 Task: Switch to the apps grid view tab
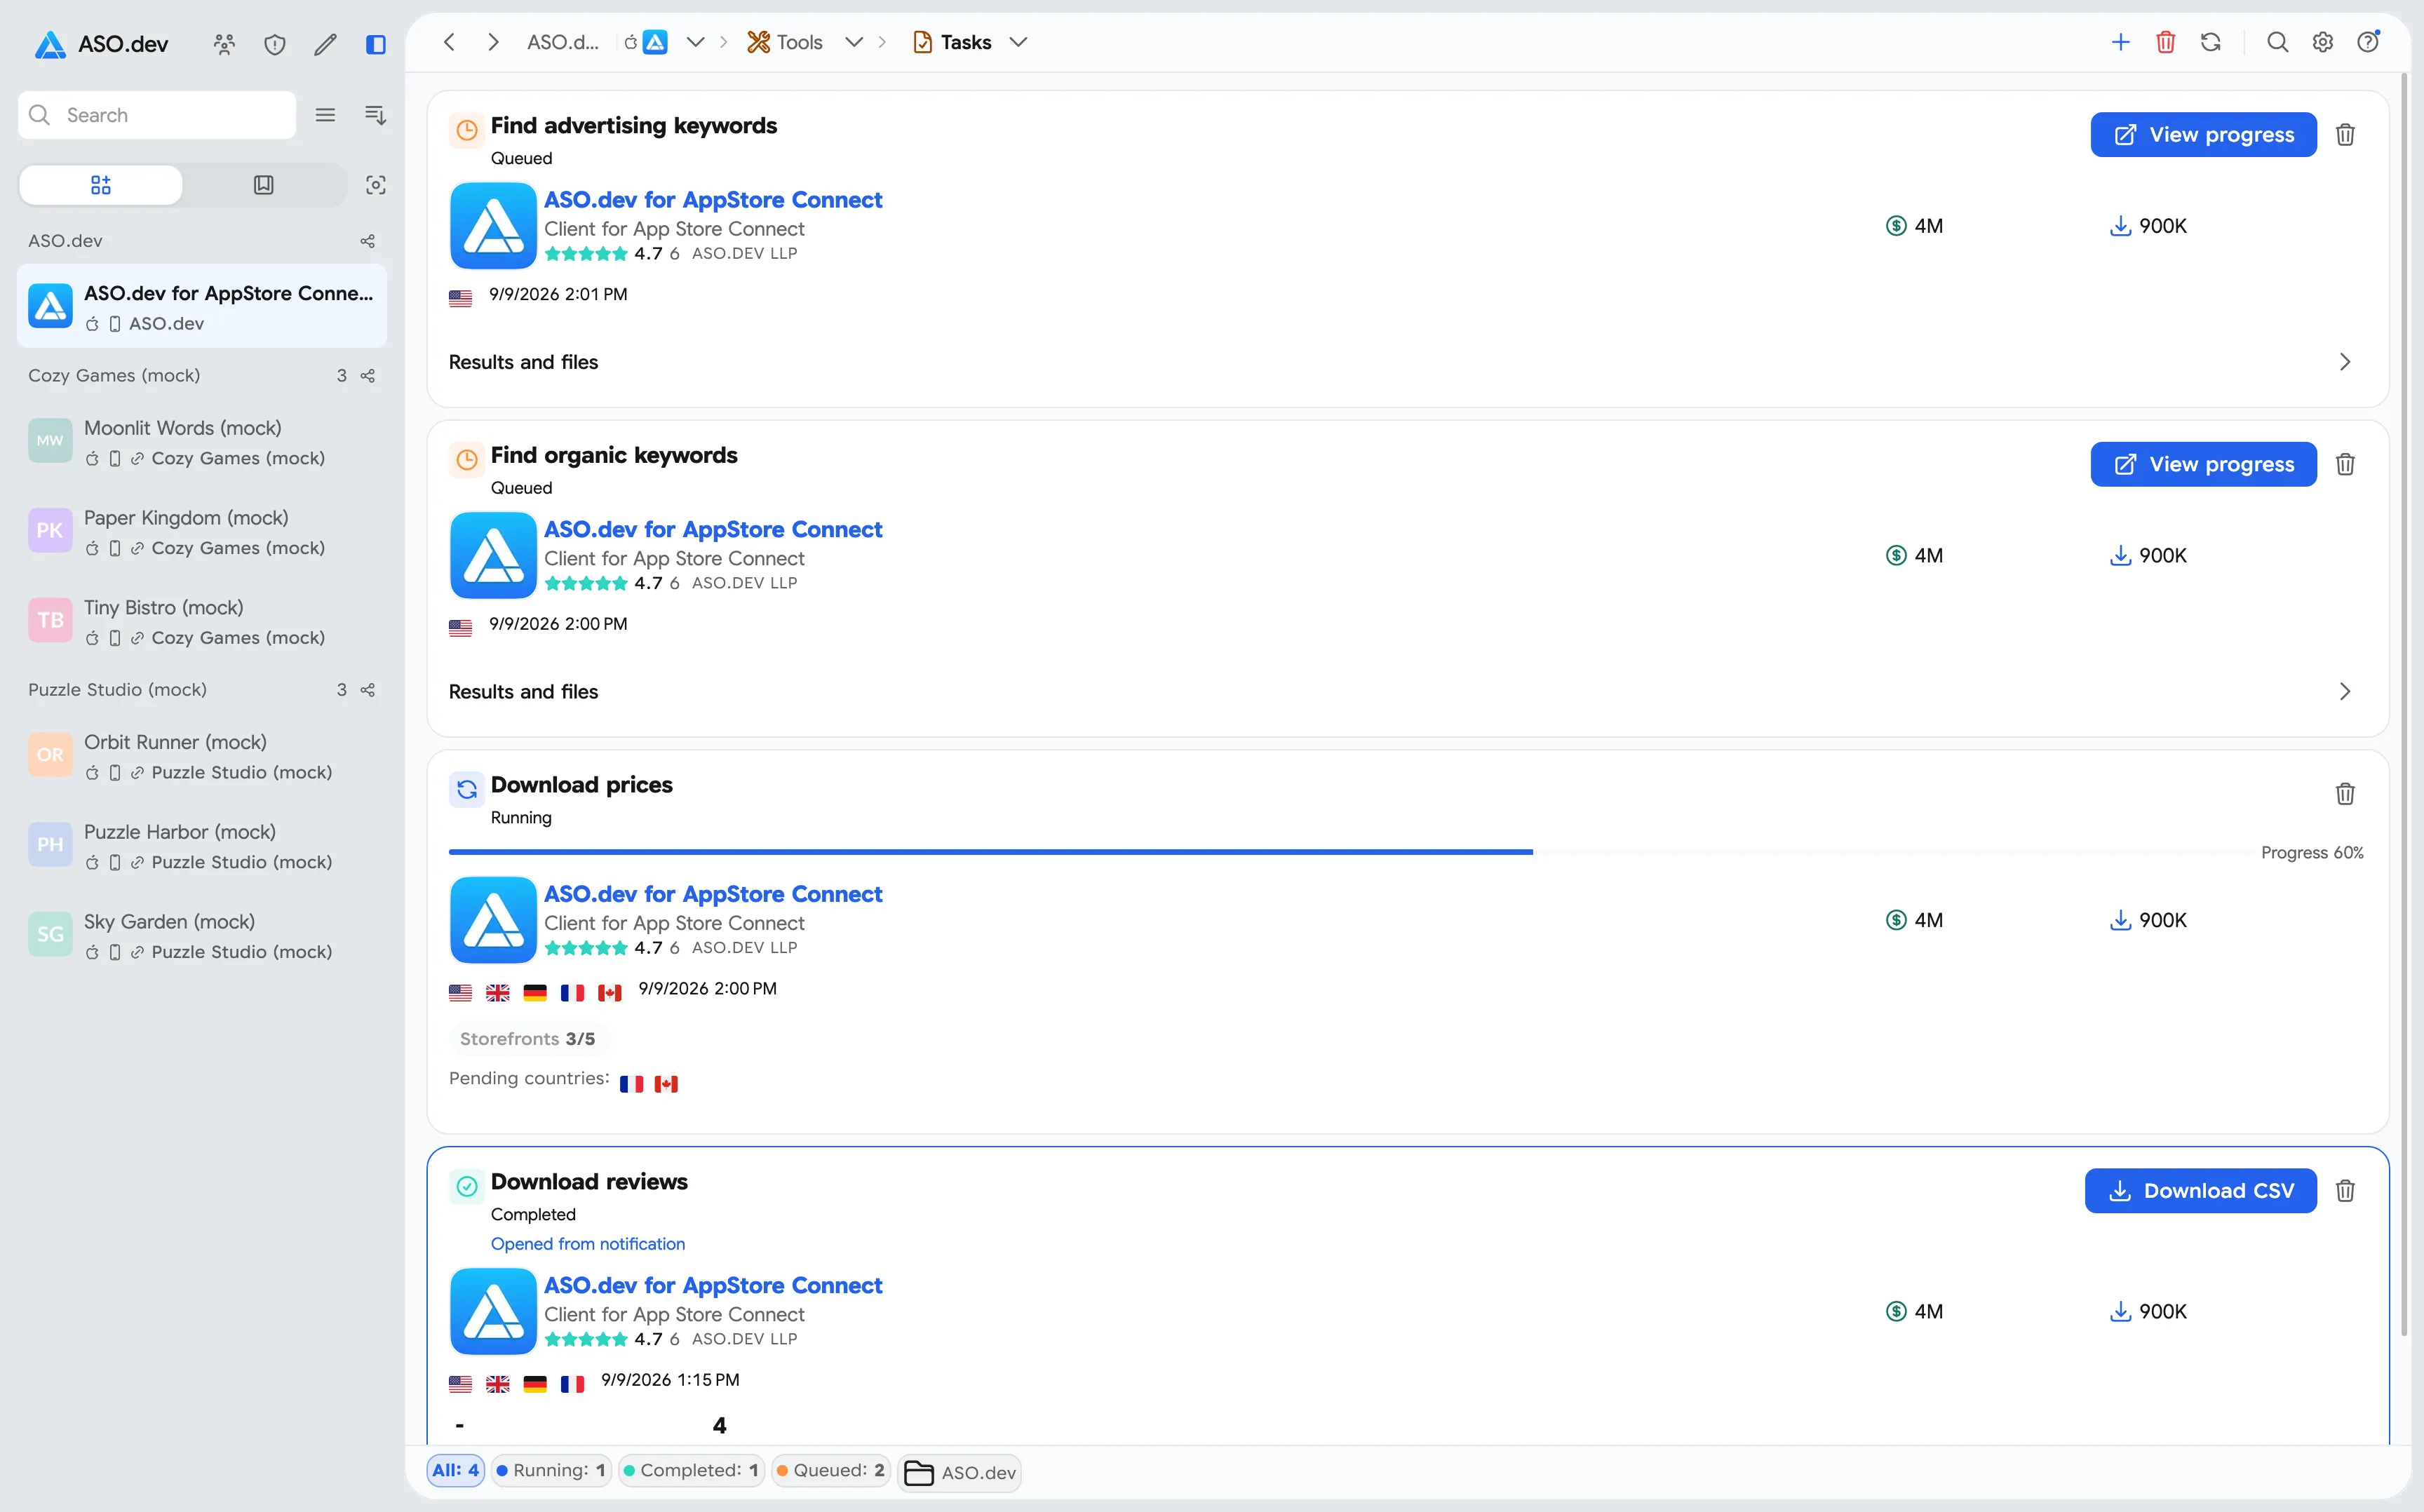pyautogui.click(x=101, y=185)
